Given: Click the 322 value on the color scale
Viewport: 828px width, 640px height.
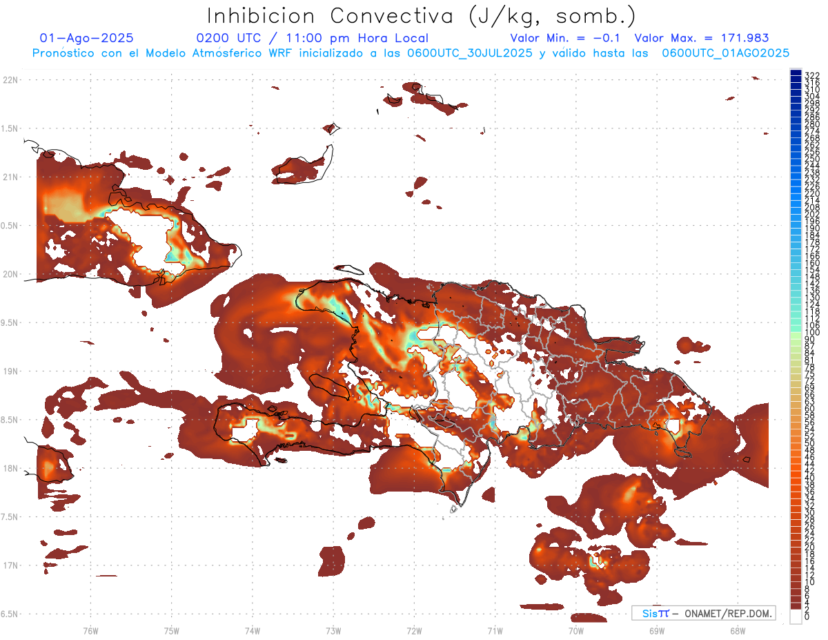Looking at the screenshot, I should pos(811,75).
